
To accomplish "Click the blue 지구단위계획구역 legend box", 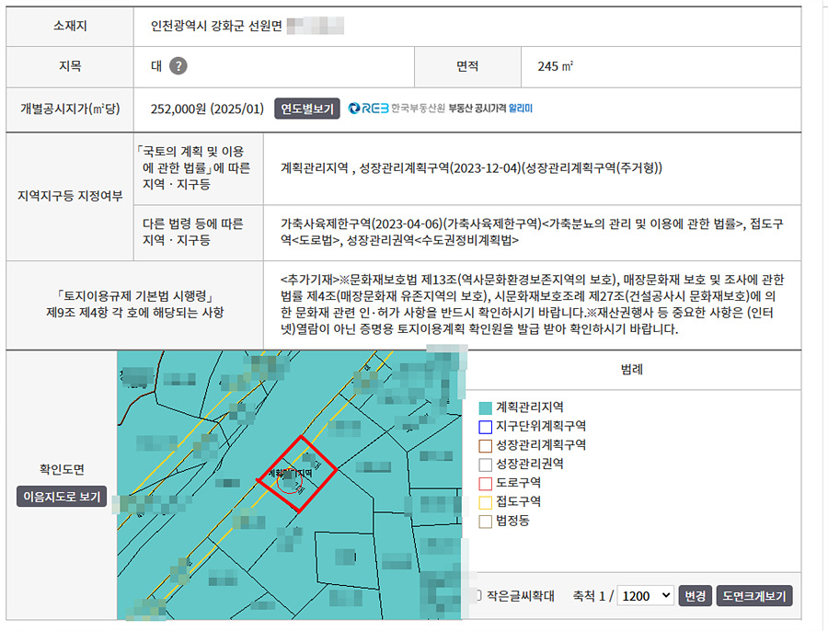I will coord(486,426).
